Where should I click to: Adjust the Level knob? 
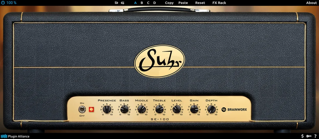point(177,109)
